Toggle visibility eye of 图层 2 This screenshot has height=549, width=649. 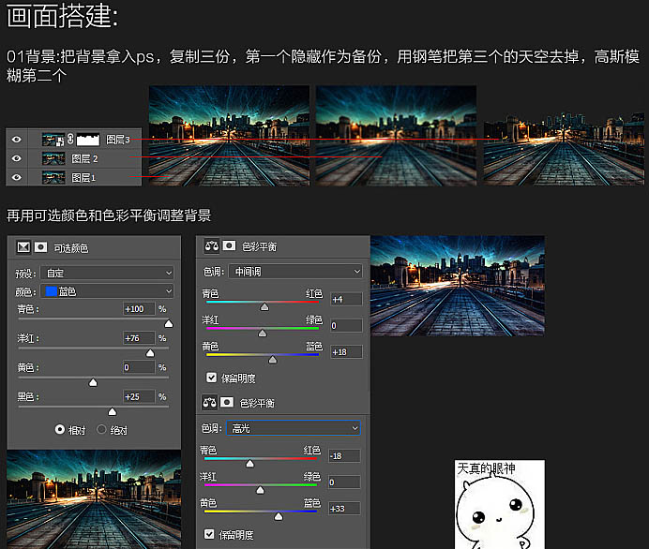coord(17,158)
